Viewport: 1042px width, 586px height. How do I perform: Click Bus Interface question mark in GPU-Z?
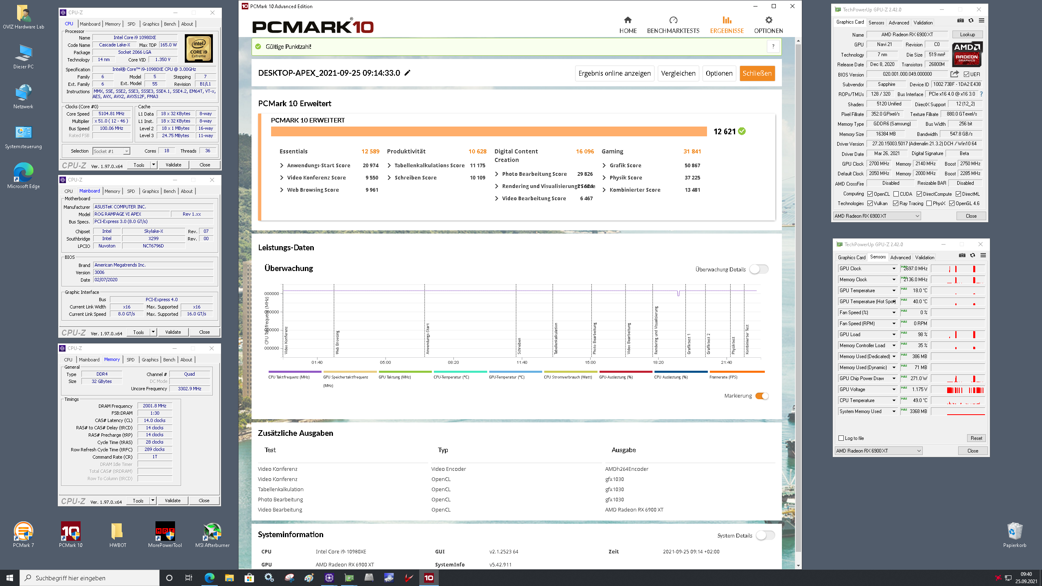click(x=981, y=94)
